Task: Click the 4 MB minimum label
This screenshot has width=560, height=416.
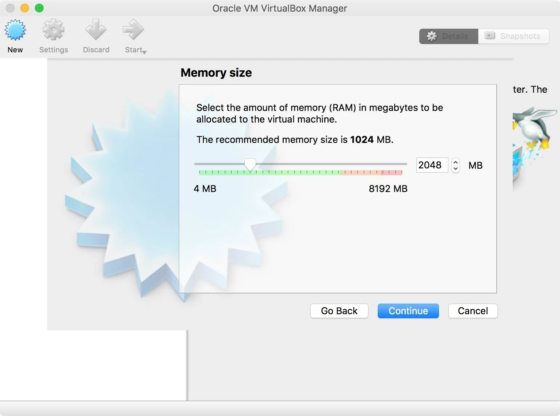Action: pyautogui.click(x=205, y=189)
